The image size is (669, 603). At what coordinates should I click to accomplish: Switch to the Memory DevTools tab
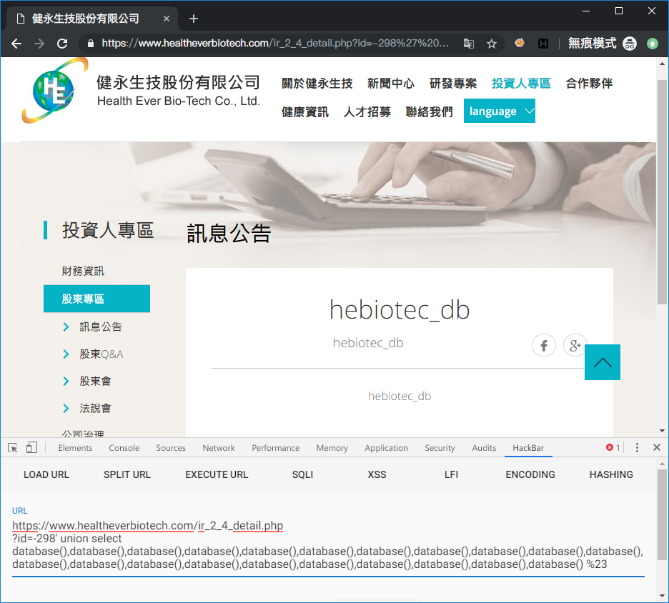tap(332, 448)
